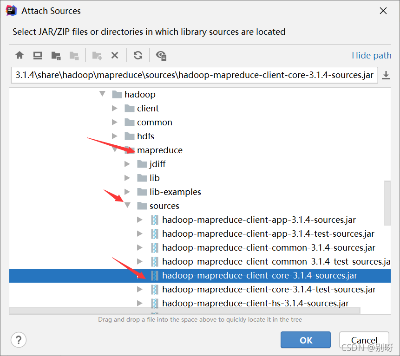Click the Hide path link

coord(372,55)
